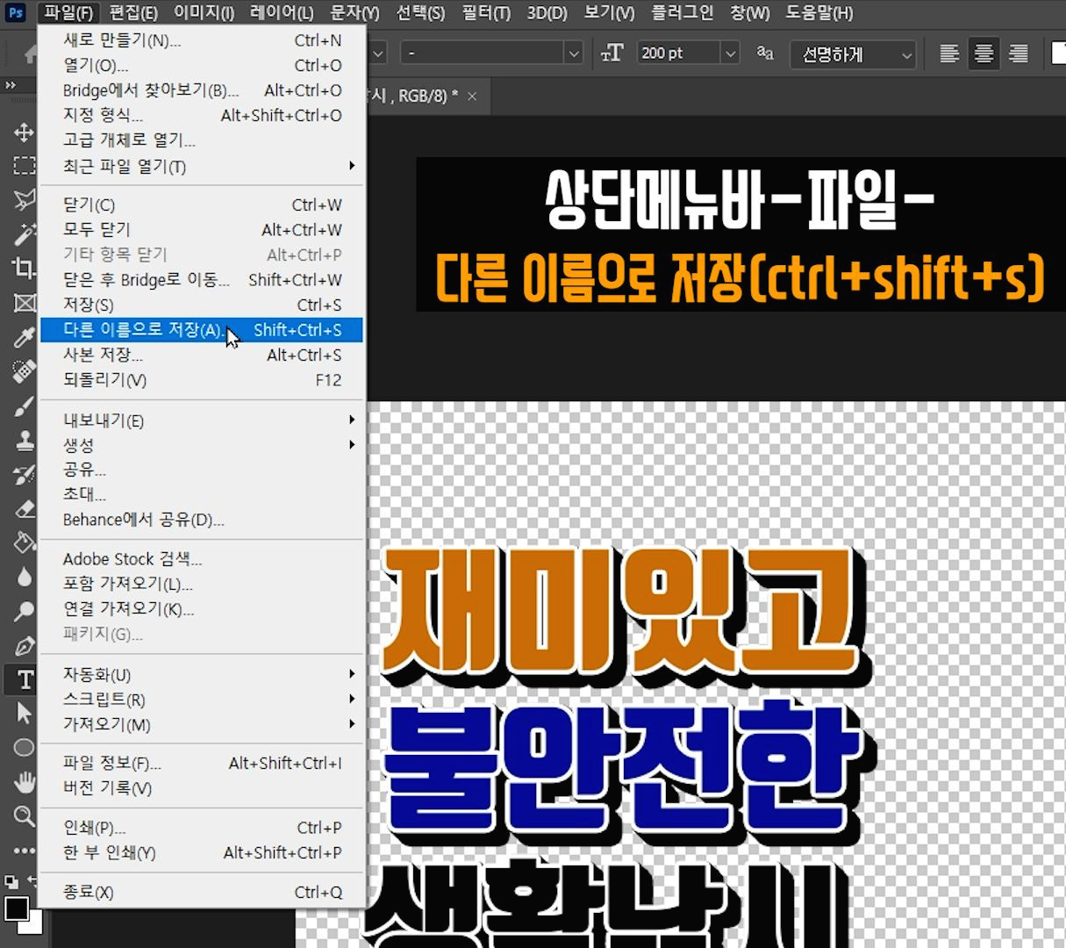The width and height of the screenshot is (1066, 948).
Task: Open the 200 pt font size dropdown
Action: click(x=730, y=53)
